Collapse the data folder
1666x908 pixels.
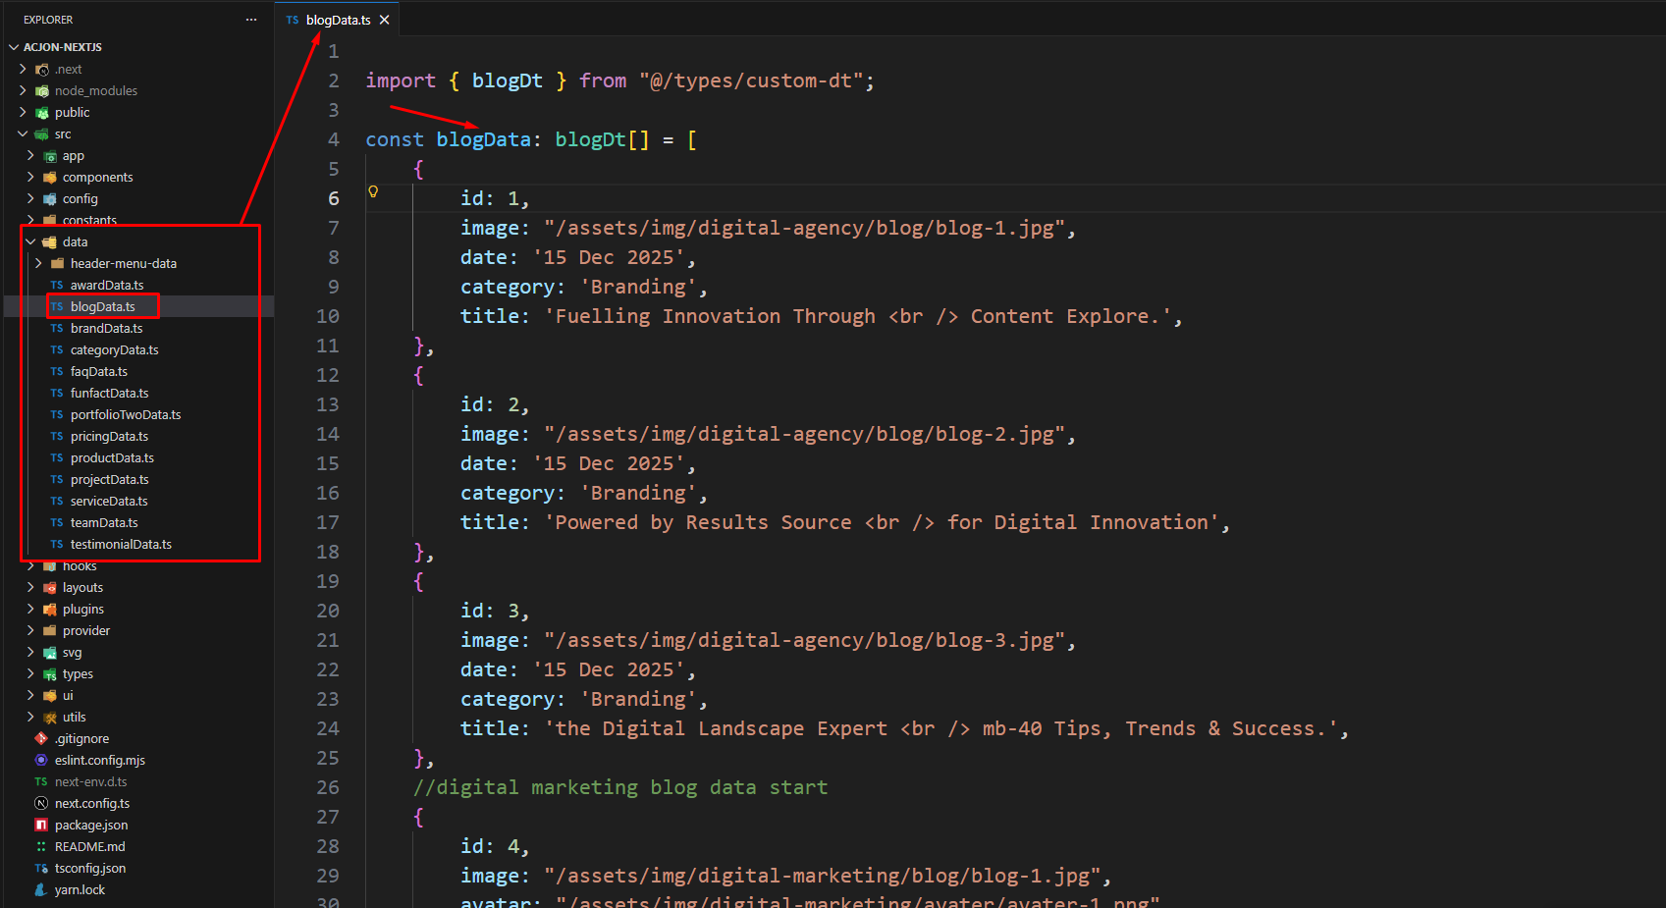click(30, 241)
